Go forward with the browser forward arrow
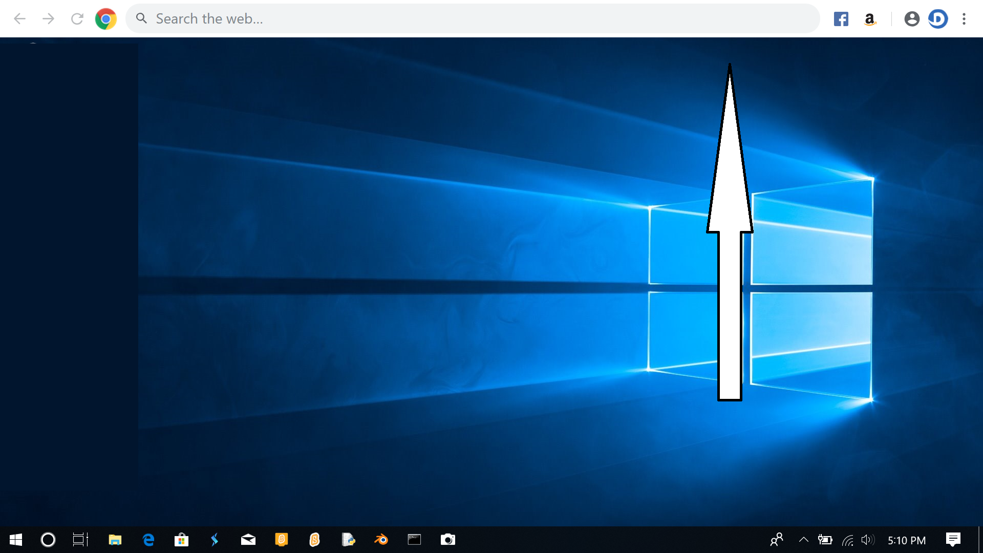 (48, 19)
